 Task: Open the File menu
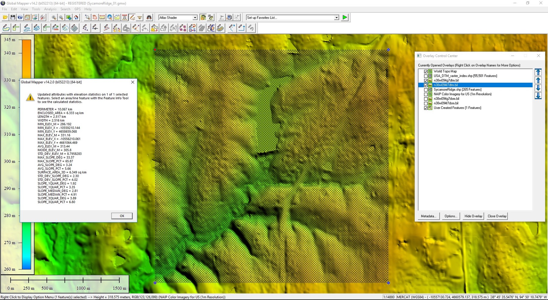click(x=5, y=9)
